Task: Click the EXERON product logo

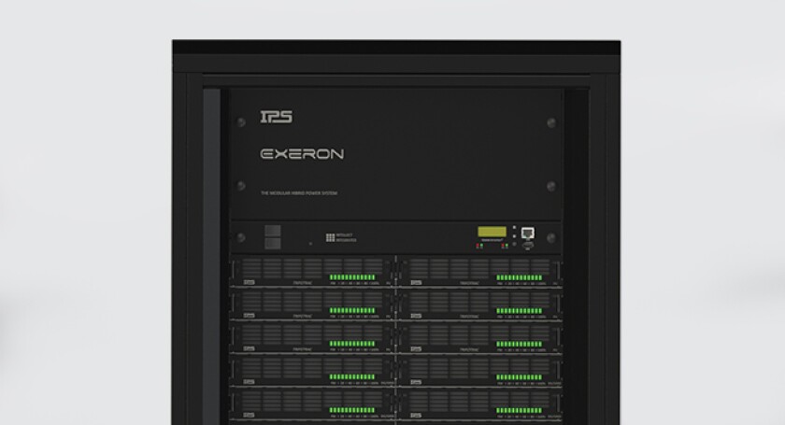Action: coord(302,154)
